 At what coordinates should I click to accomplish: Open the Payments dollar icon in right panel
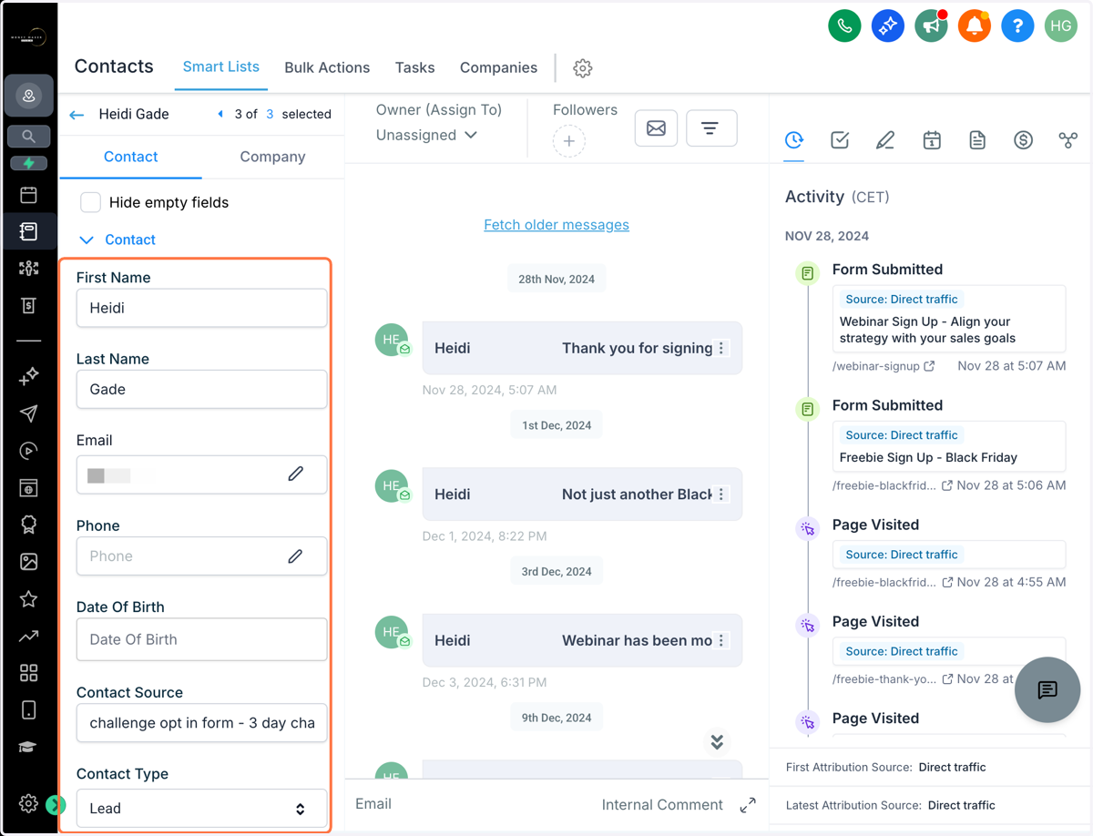pyautogui.click(x=1023, y=139)
